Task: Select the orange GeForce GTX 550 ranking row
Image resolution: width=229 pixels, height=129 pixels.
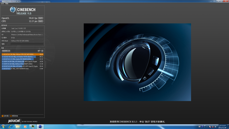Action: tap(23, 54)
